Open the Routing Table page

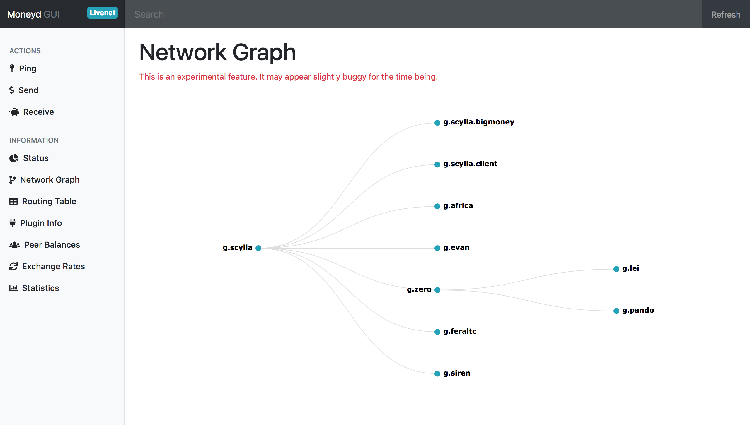point(49,201)
